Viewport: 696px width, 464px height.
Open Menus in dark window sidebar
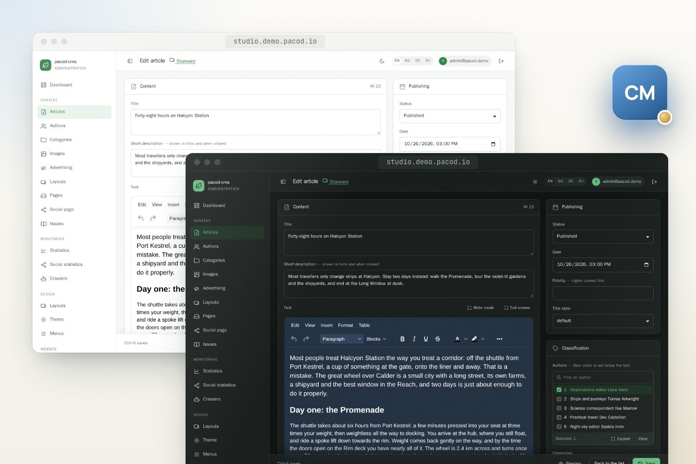point(227,454)
